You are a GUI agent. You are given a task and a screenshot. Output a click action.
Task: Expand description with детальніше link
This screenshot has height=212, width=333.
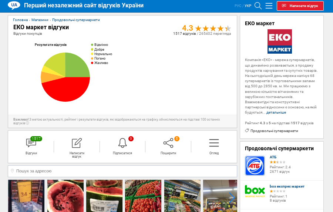(x=276, y=112)
